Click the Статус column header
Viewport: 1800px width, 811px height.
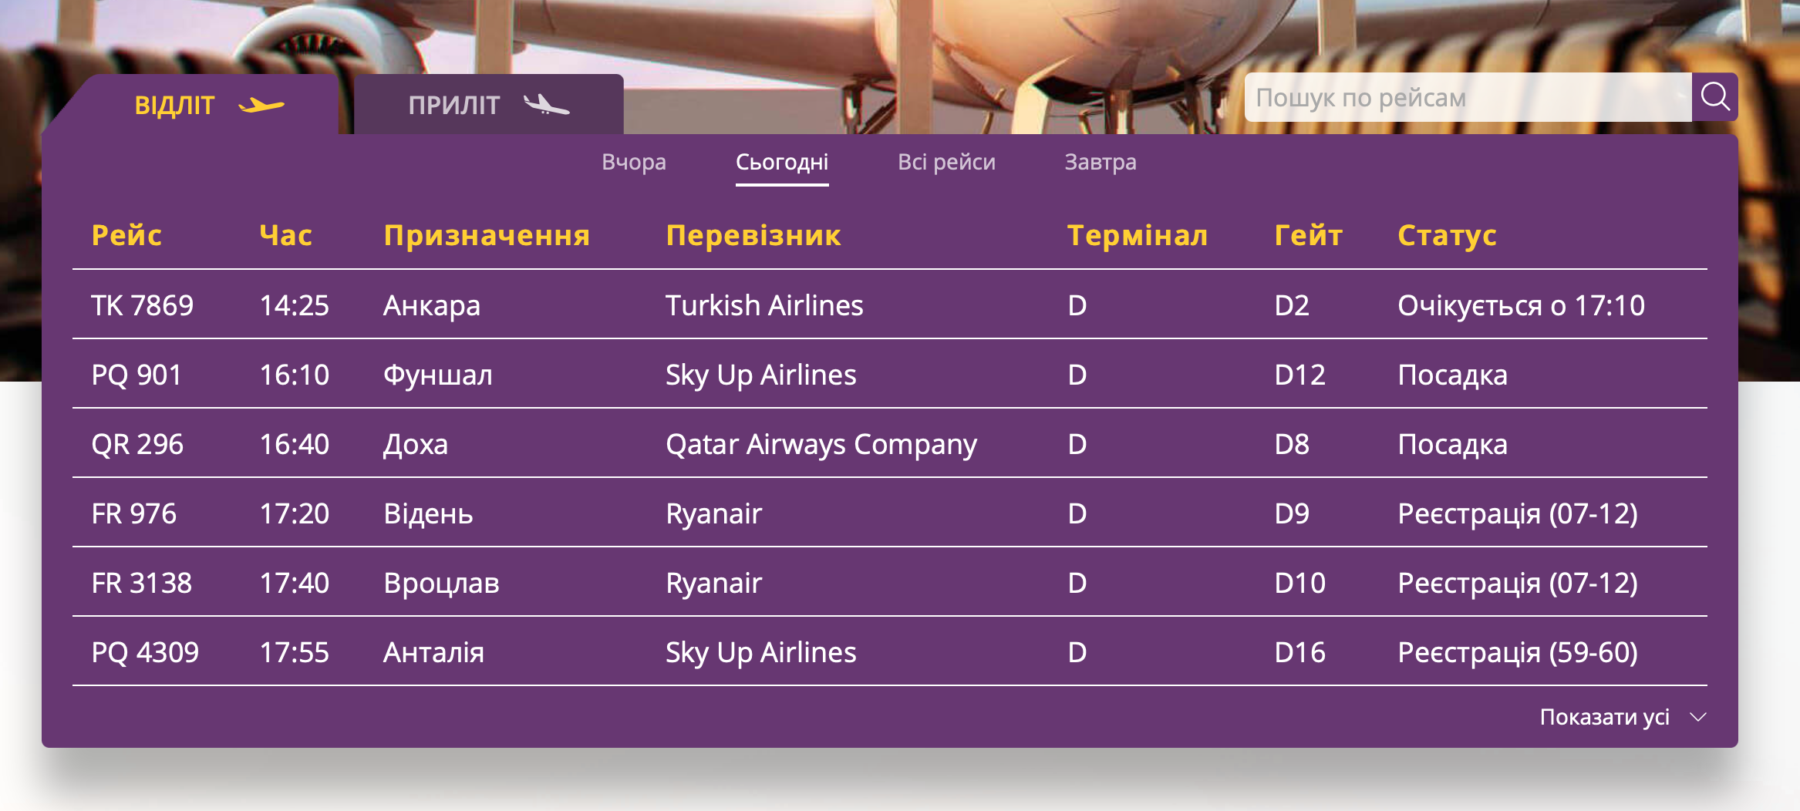[x=1447, y=235]
